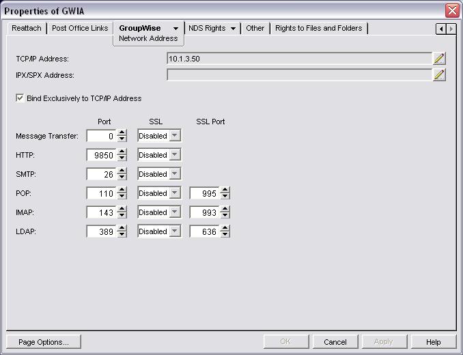Open the Message Transfer SSL dropdown
Screen dimensions: 463x355
175,136
